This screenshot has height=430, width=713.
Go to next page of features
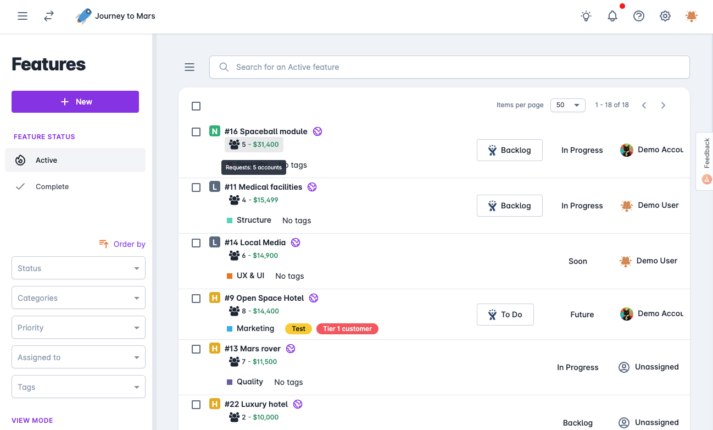pyautogui.click(x=663, y=105)
